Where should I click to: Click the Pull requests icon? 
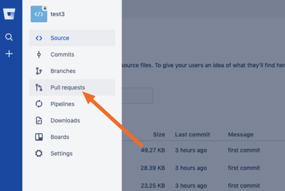pos(39,88)
